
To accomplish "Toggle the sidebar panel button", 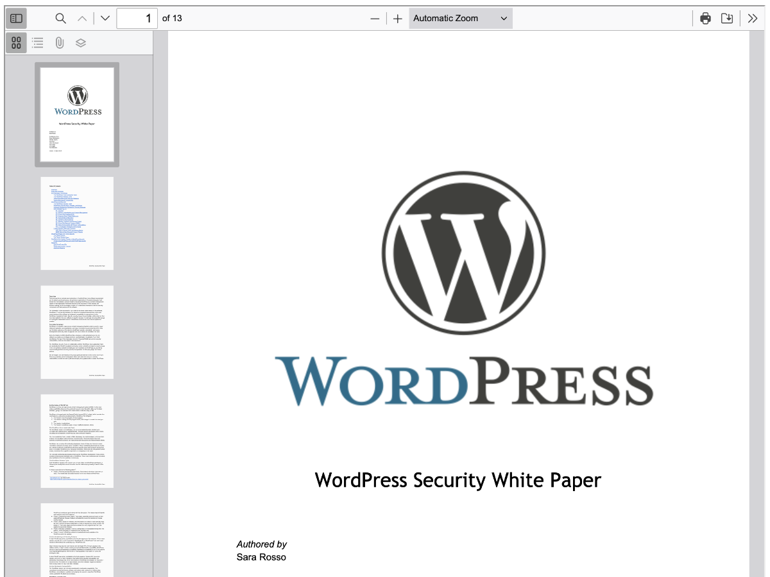I will click(16, 19).
